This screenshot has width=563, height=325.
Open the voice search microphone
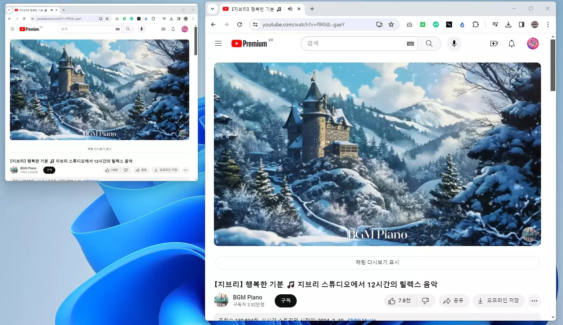[454, 44]
